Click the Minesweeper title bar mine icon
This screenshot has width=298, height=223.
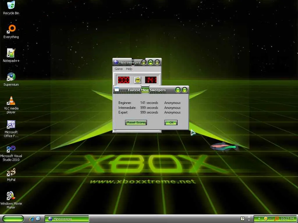click(116, 62)
